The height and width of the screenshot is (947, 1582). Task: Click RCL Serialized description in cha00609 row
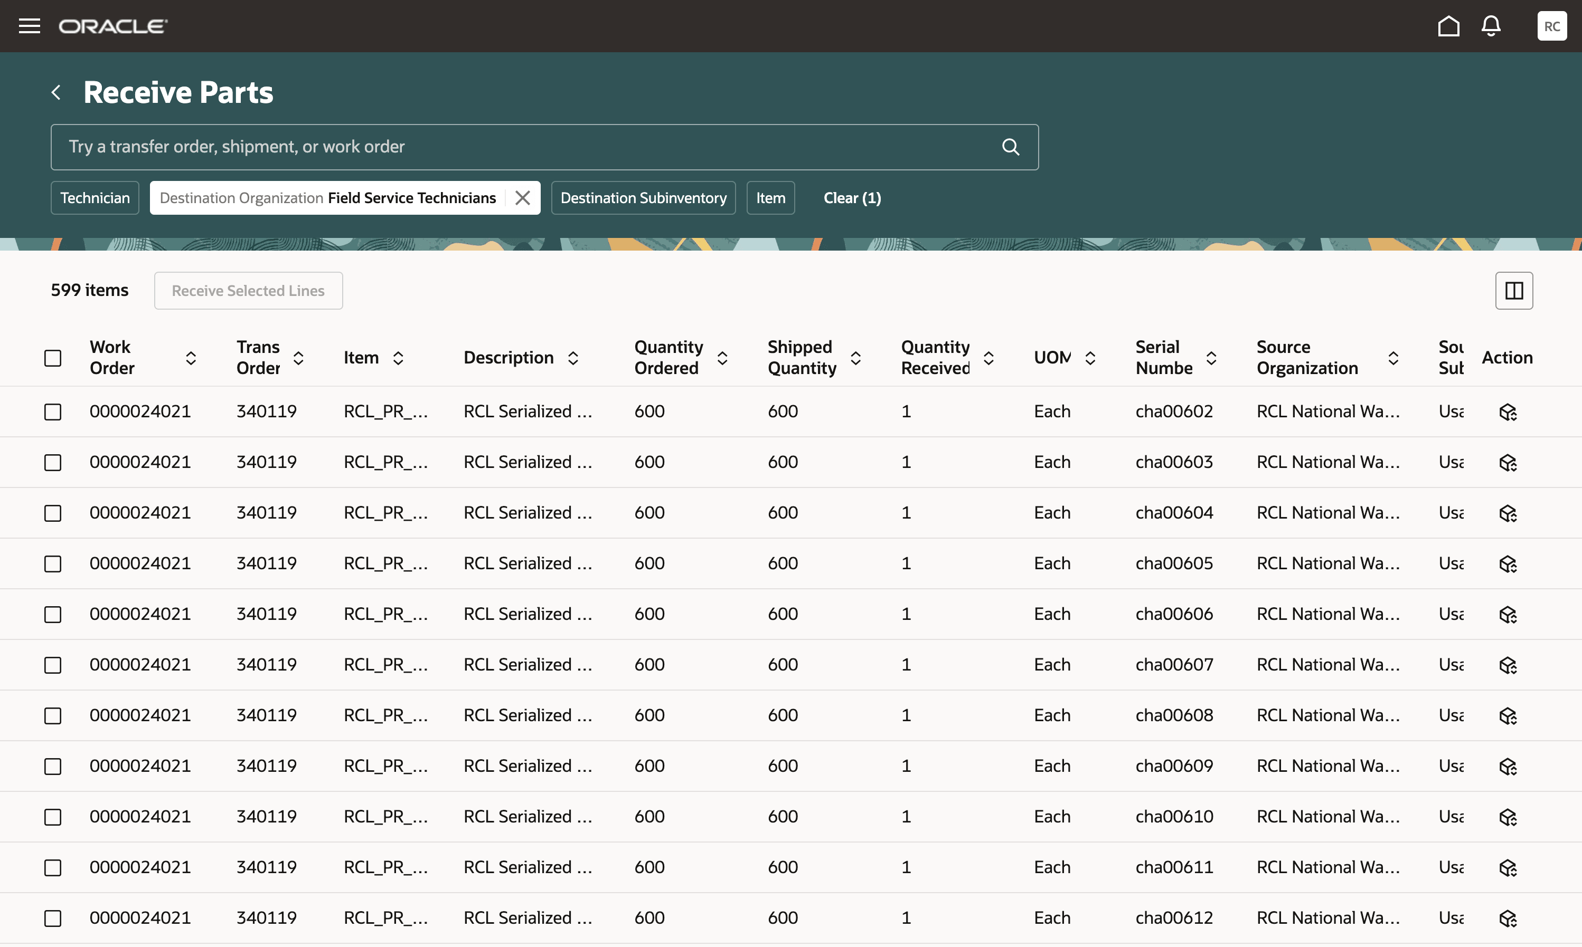[x=528, y=766]
